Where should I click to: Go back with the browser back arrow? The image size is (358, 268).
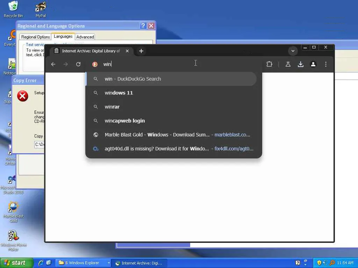coord(53,64)
